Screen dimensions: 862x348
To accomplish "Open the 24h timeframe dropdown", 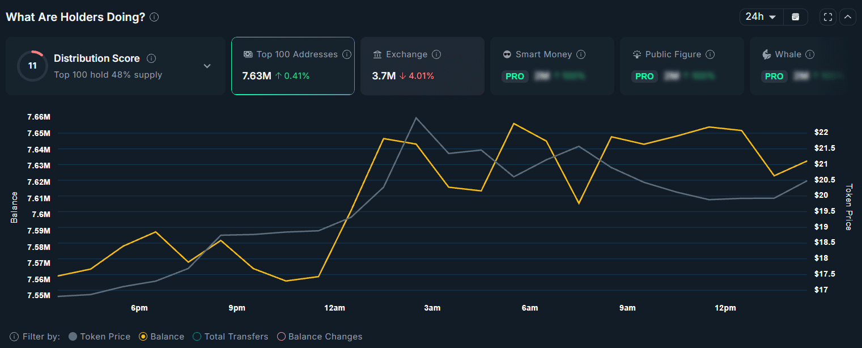I will (x=761, y=16).
